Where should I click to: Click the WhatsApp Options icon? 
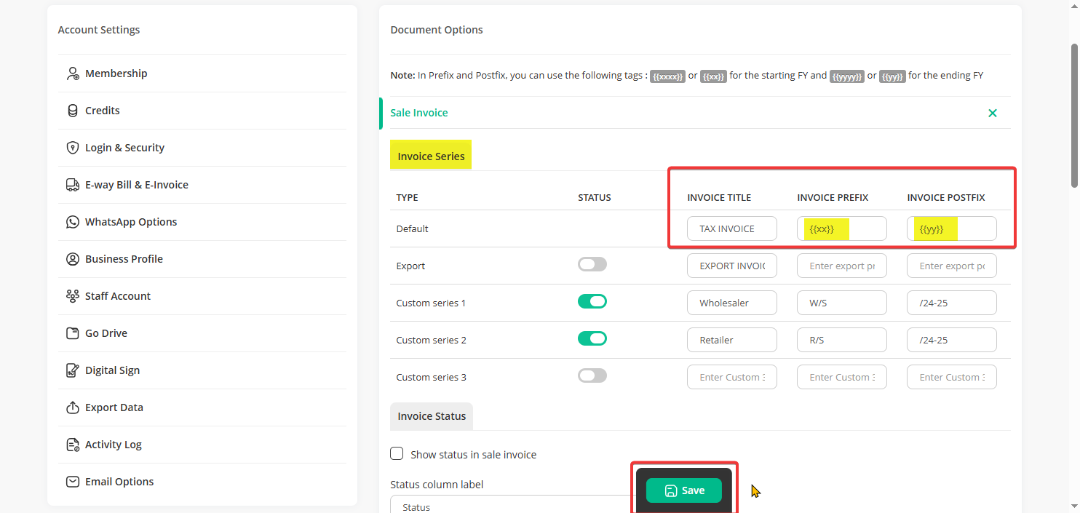click(73, 222)
